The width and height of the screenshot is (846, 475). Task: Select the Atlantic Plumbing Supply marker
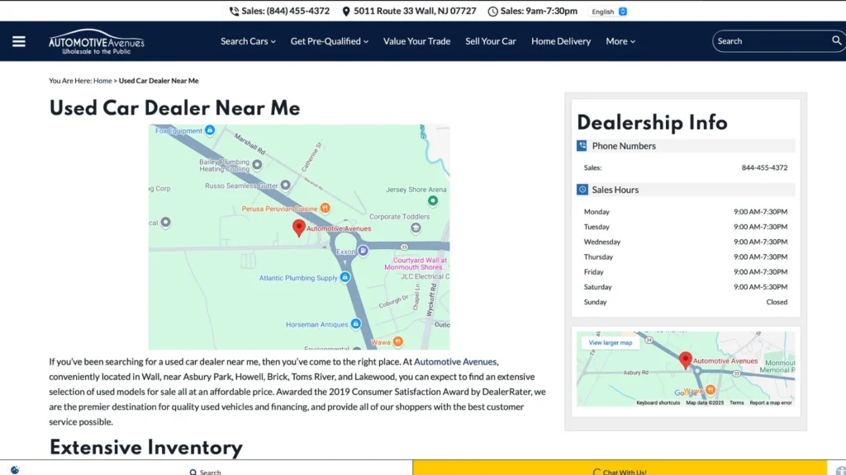(x=345, y=277)
